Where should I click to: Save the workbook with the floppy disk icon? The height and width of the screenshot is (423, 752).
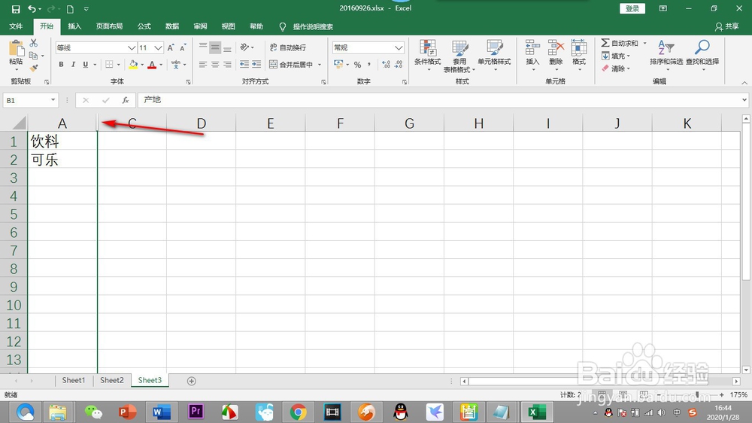point(16,8)
